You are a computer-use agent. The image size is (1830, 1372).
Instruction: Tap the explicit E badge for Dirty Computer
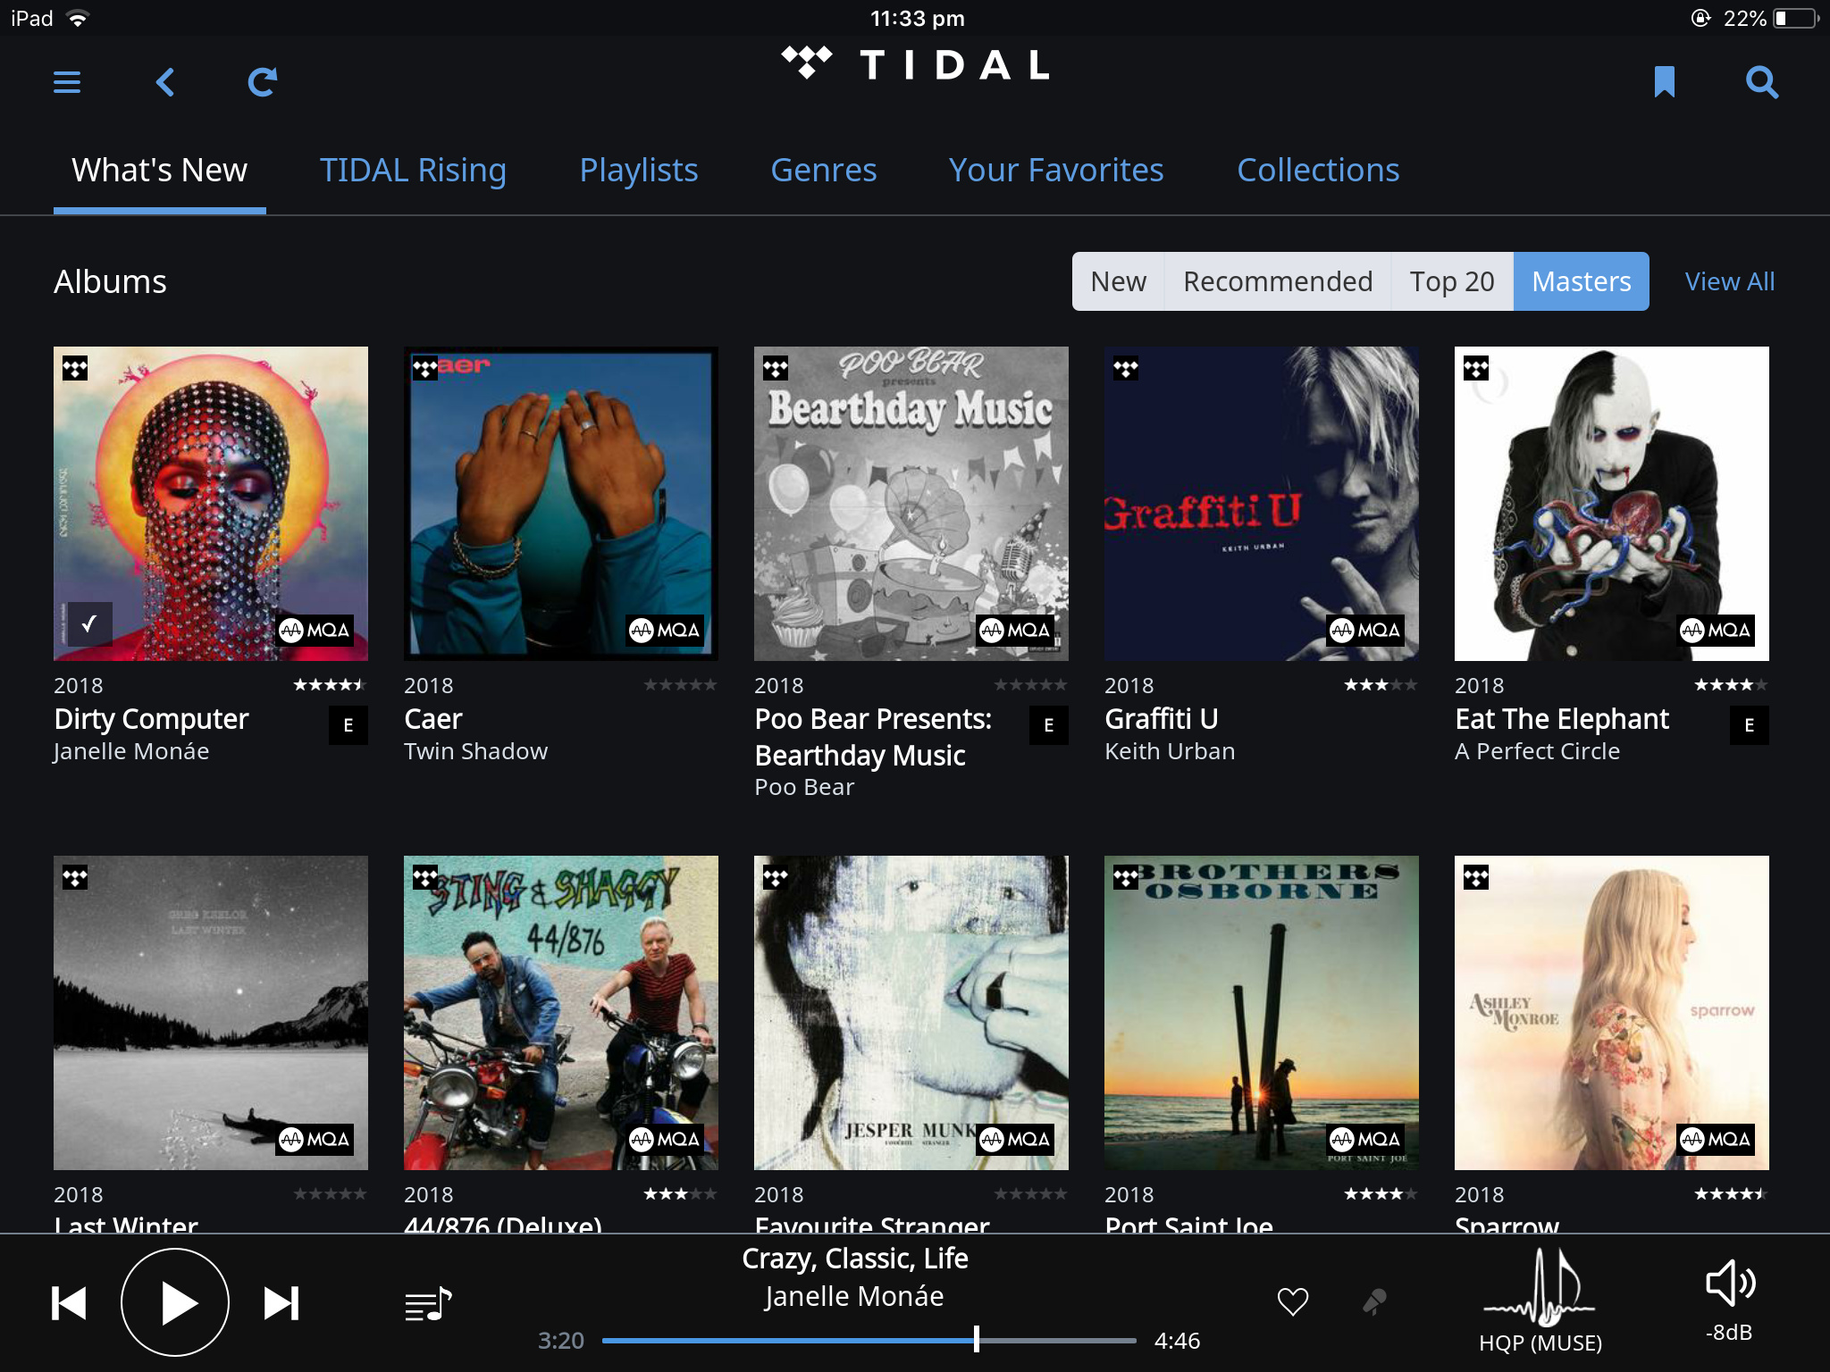click(348, 725)
